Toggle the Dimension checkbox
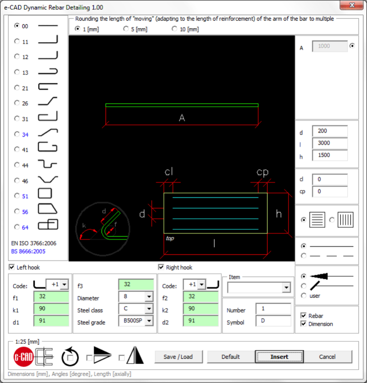This screenshot has height=383, width=367. (x=303, y=324)
